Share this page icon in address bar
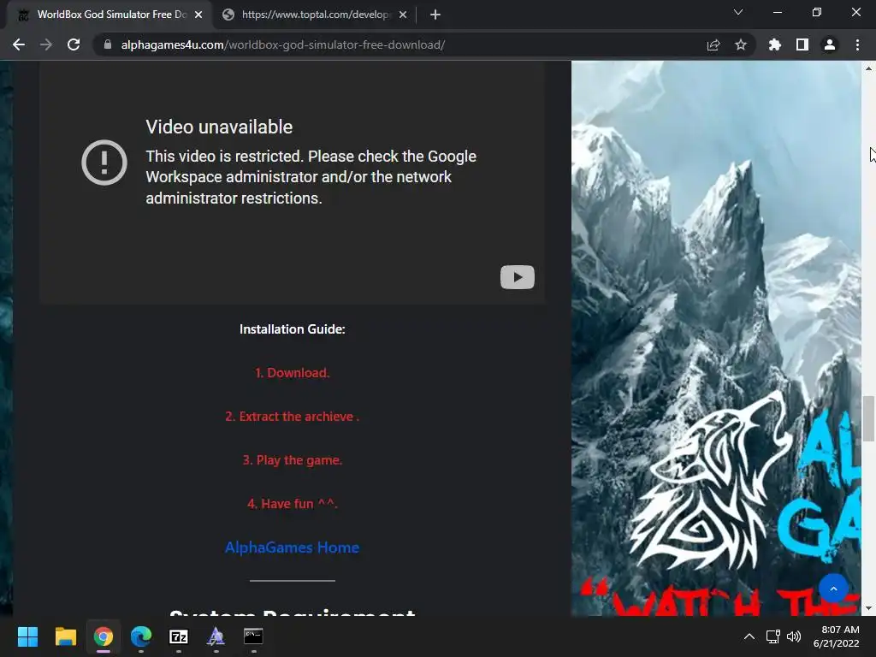The width and height of the screenshot is (876, 657). tap(713, 44)
